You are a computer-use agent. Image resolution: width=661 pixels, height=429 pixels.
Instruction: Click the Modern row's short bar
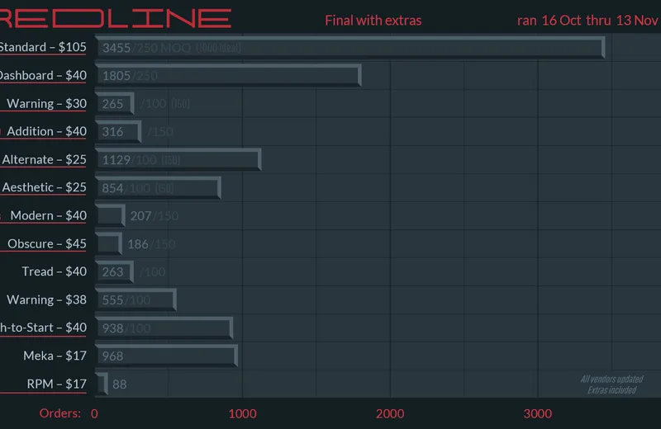coord(110,215)
